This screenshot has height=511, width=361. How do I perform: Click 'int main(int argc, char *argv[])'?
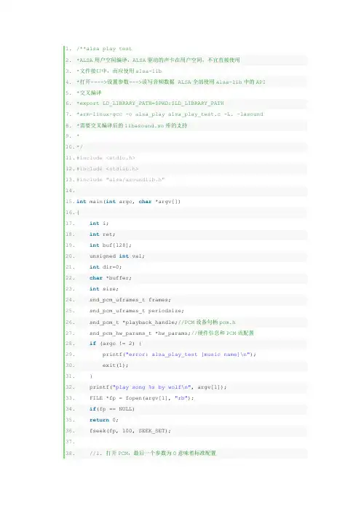click(128, 202)
